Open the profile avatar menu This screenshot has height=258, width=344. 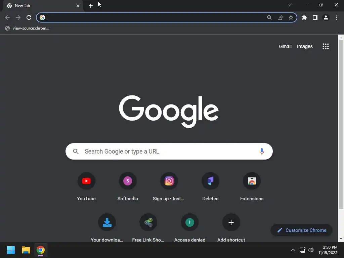326,17
